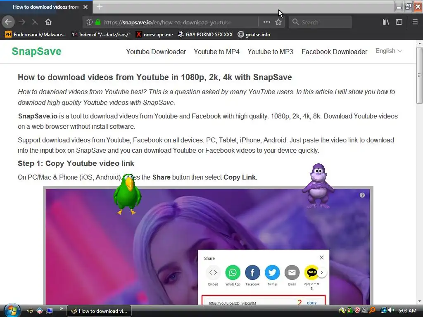Open the browser home page icon
Image resolution: width=423 pixels, height=317 pixels.
[x=48, y=22]
